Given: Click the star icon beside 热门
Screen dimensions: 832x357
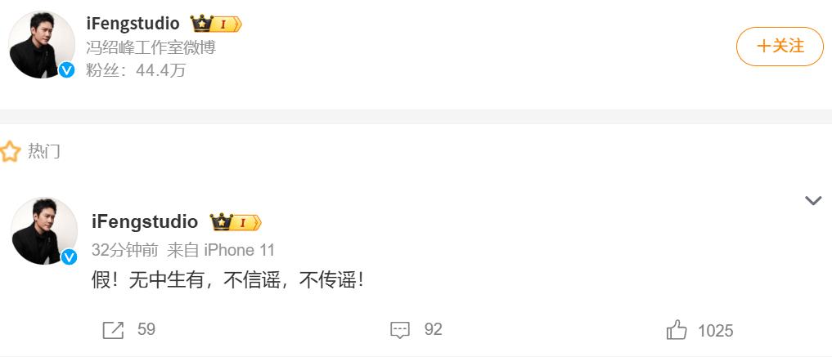Looking at the screenshot, I should tap(10, 151).
